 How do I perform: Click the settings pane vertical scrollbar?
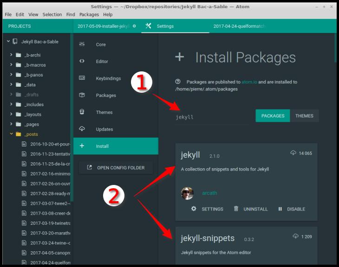[336, 48]
